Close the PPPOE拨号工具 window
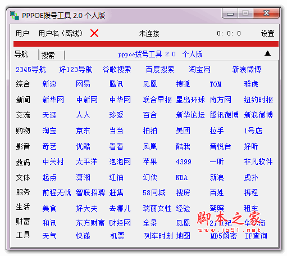 266,13
